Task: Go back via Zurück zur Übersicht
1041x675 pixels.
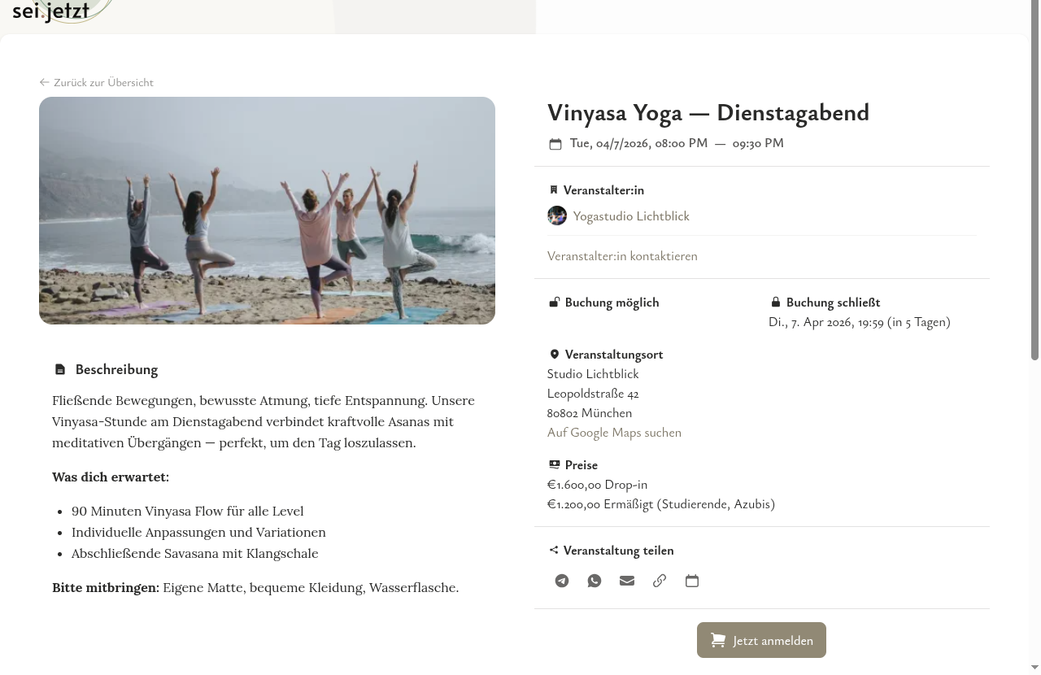Action: [x=96, y=82]
